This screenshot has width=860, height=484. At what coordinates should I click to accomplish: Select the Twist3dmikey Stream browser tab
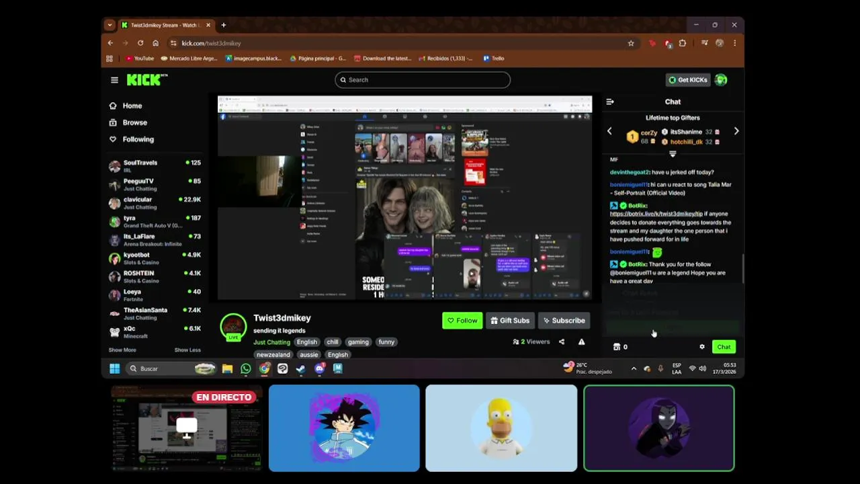(x=165, y=25)
